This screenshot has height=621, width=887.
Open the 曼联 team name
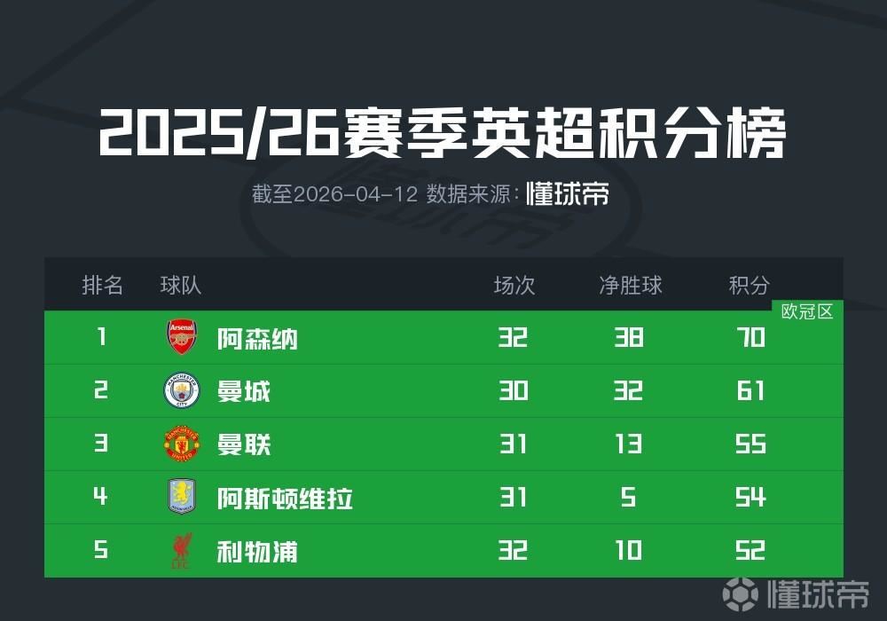click(244, 445)
